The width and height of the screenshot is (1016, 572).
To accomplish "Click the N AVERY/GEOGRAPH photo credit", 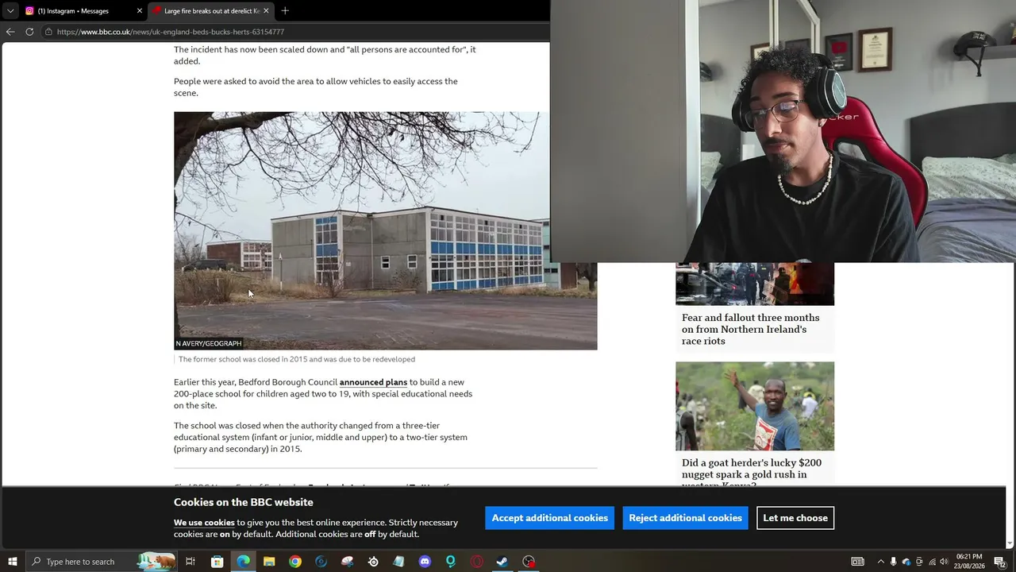I will tap(209, 343).
